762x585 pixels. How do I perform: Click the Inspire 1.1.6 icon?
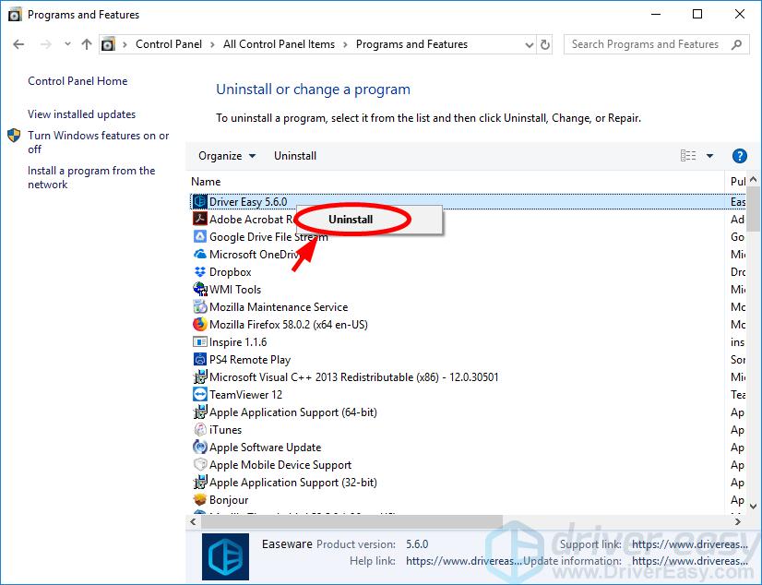pos(200,341)
